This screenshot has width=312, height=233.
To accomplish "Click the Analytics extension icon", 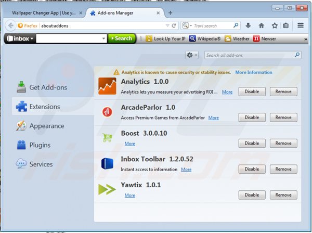I will pyautogui.click(x=107, y=86).
